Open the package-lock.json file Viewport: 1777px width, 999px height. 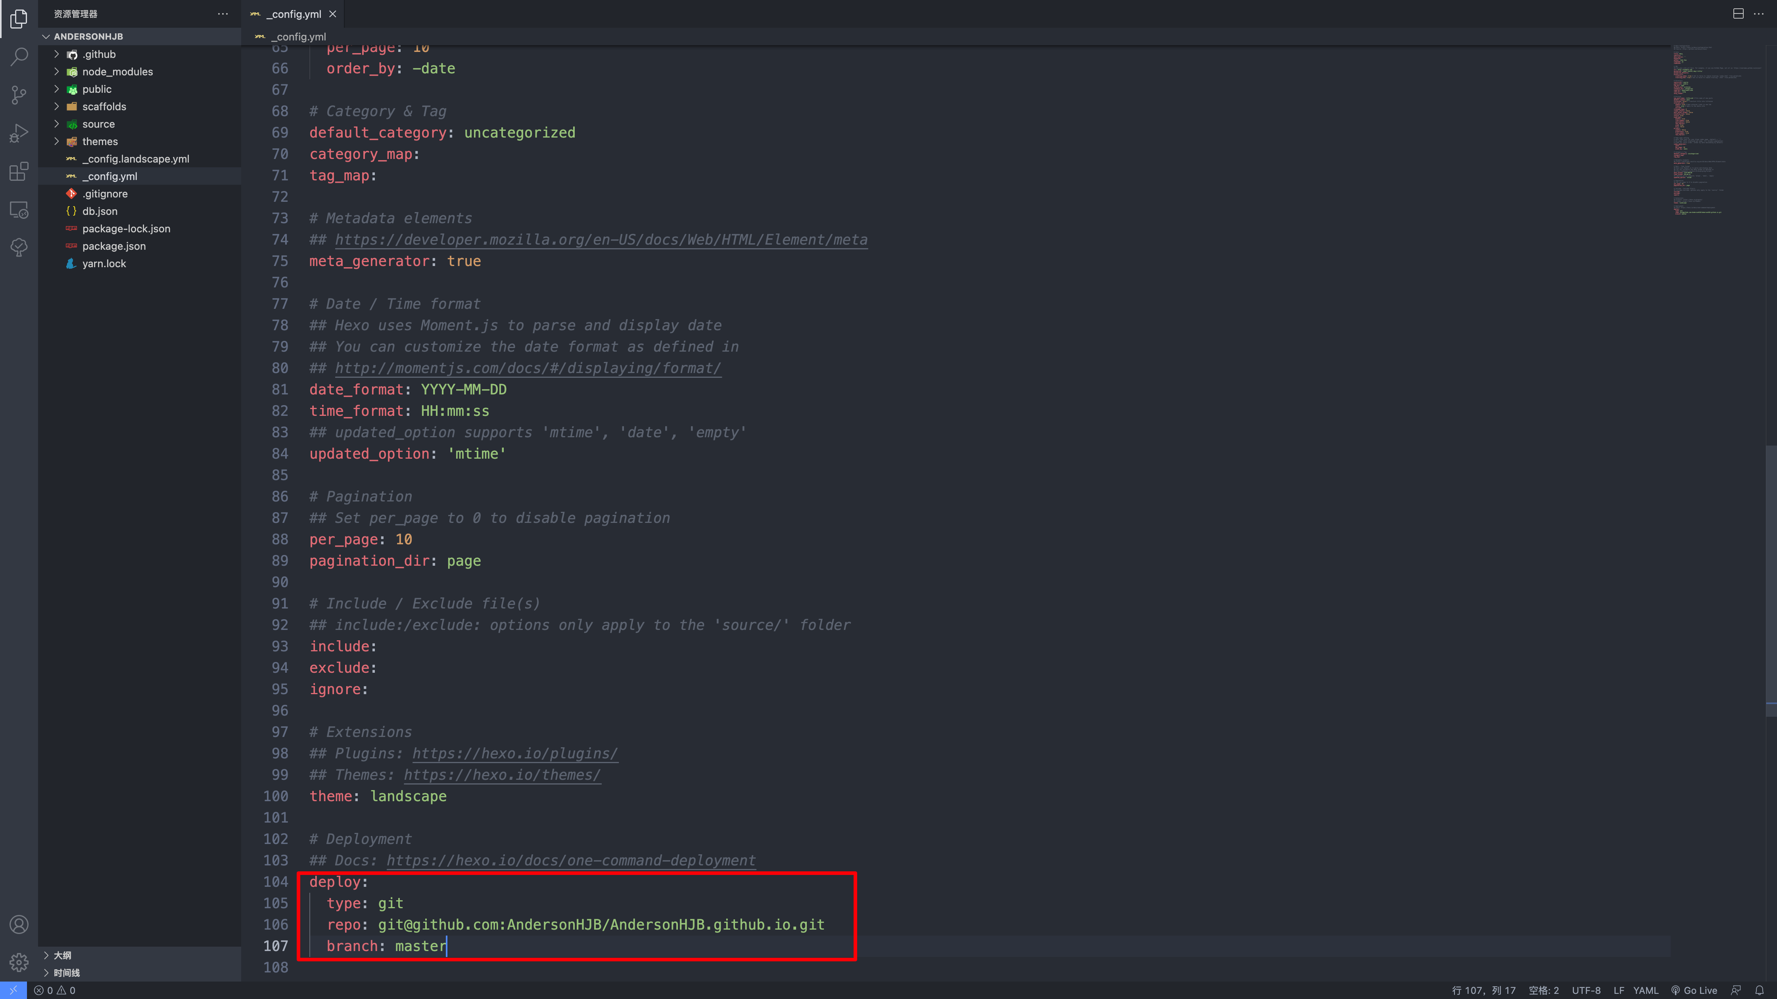coord(139,229)
